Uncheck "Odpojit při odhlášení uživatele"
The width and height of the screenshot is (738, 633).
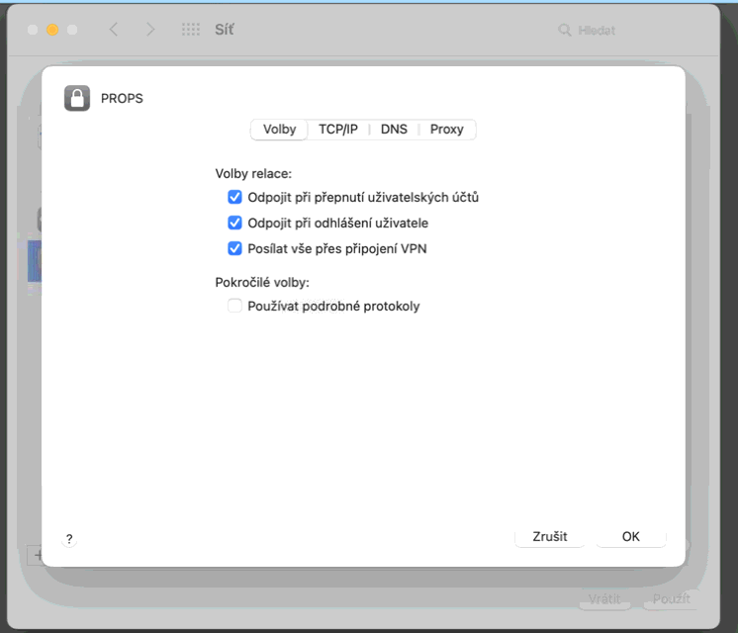(234, 223)
